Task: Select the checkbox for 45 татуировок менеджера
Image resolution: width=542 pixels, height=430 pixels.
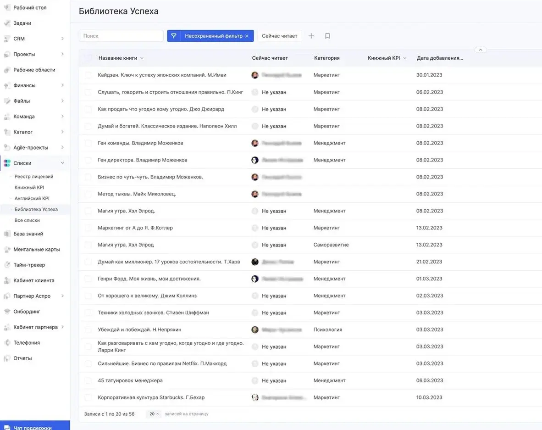Action: point(88,381)
